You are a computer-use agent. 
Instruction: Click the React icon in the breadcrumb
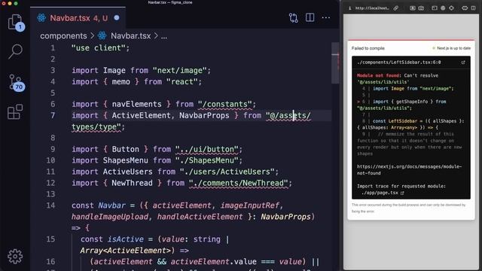[x=102, y=35]
